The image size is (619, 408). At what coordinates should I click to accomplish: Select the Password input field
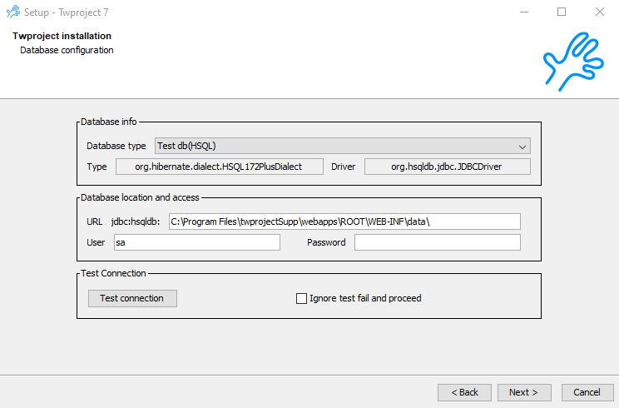(x=437, y=242)
